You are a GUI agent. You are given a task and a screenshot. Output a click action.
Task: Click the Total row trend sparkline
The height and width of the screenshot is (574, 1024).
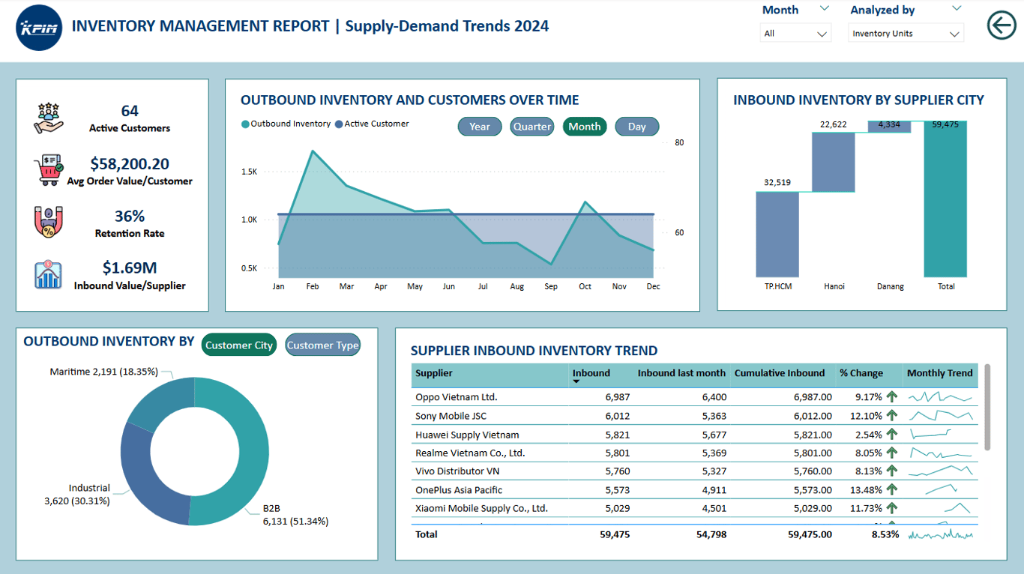pyautogui.click(x=941, y=534)
